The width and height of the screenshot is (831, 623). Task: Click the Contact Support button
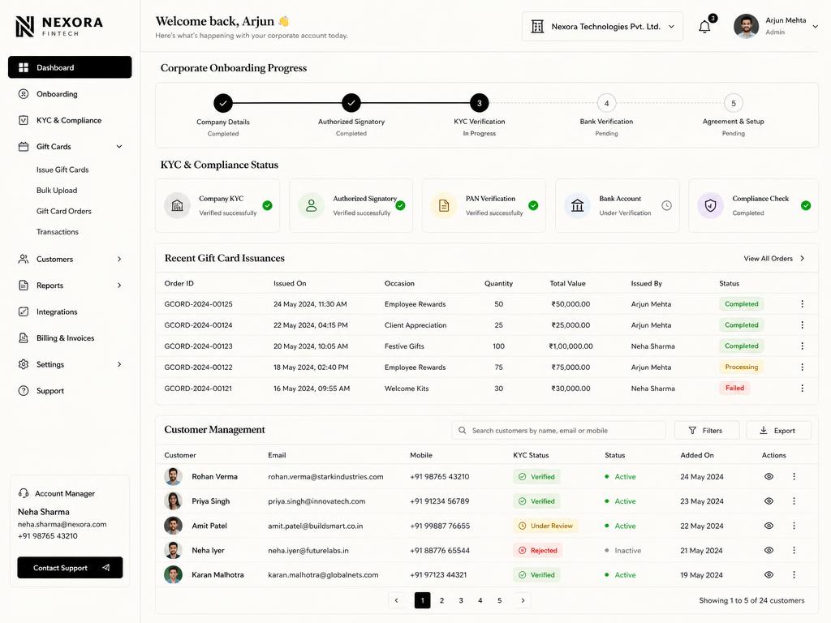[x=70, y=567]
